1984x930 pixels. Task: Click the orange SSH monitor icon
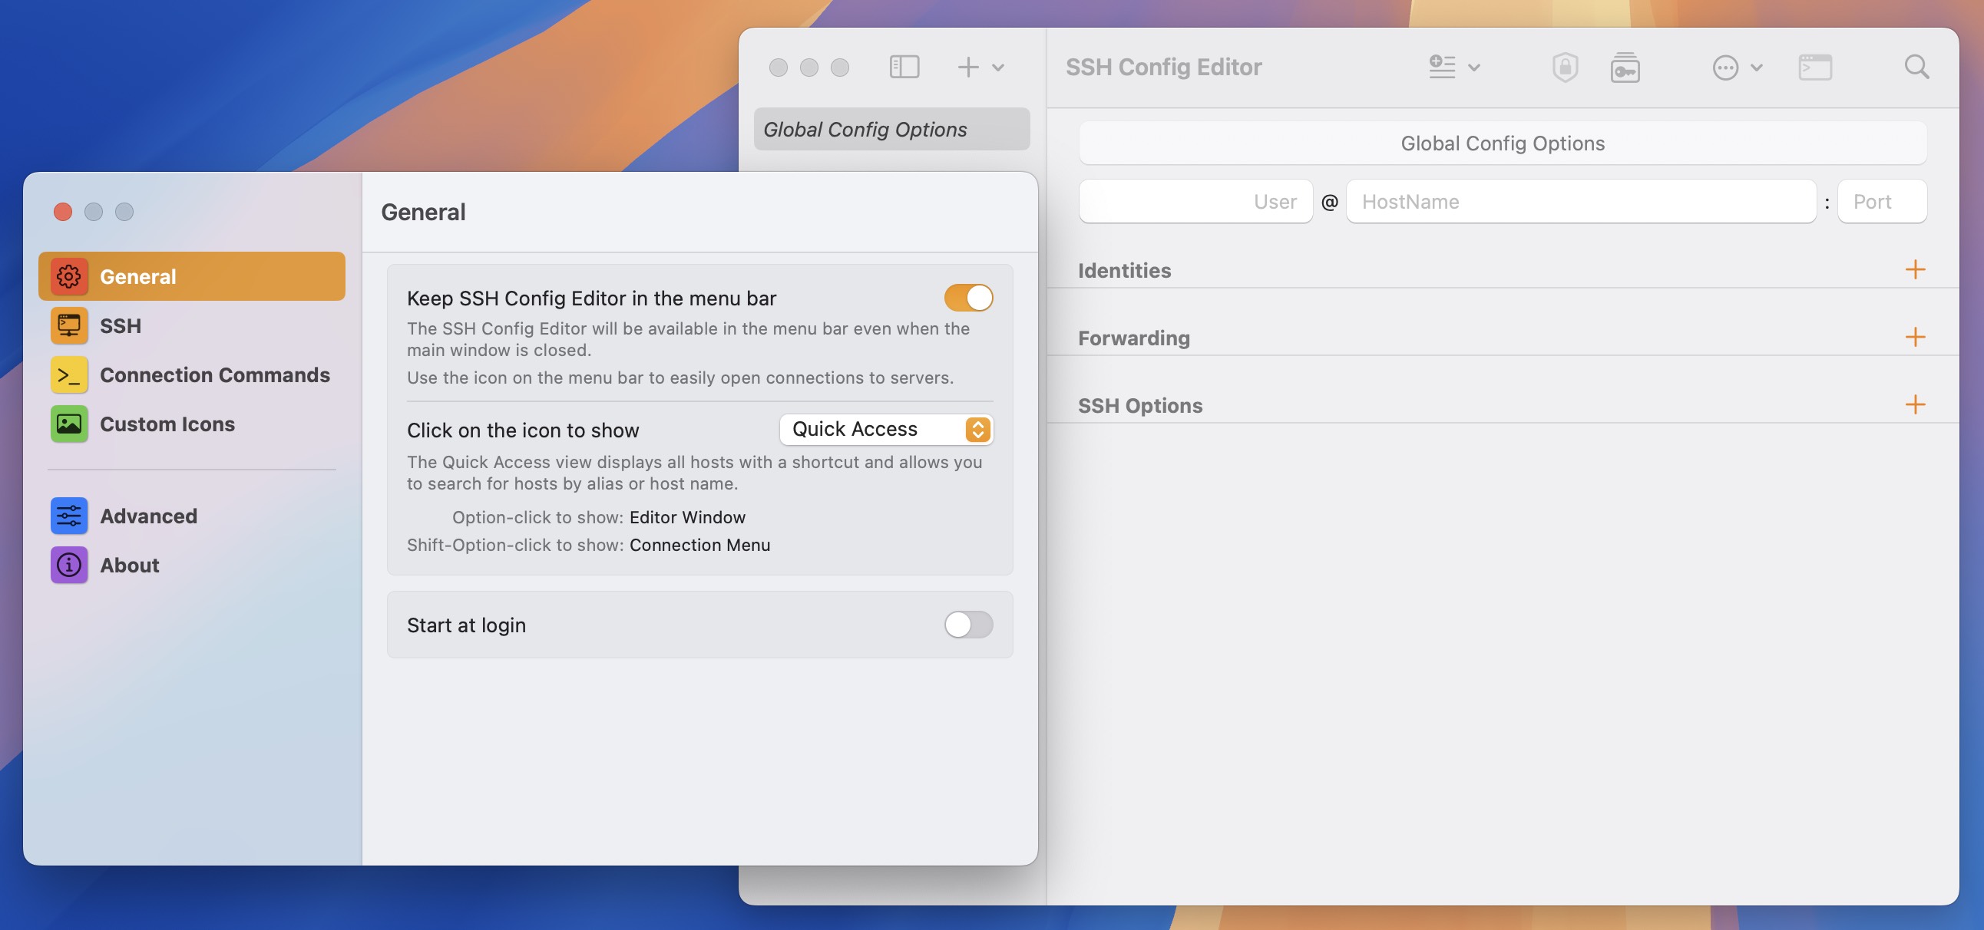68,325
